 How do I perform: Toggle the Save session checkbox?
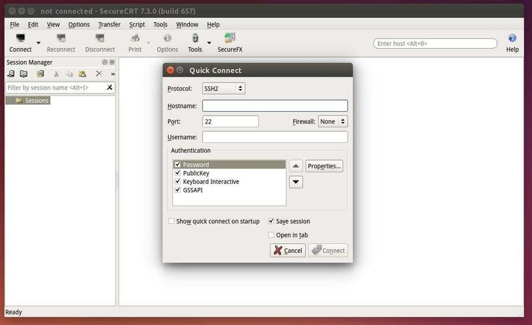tap(271, 221)
